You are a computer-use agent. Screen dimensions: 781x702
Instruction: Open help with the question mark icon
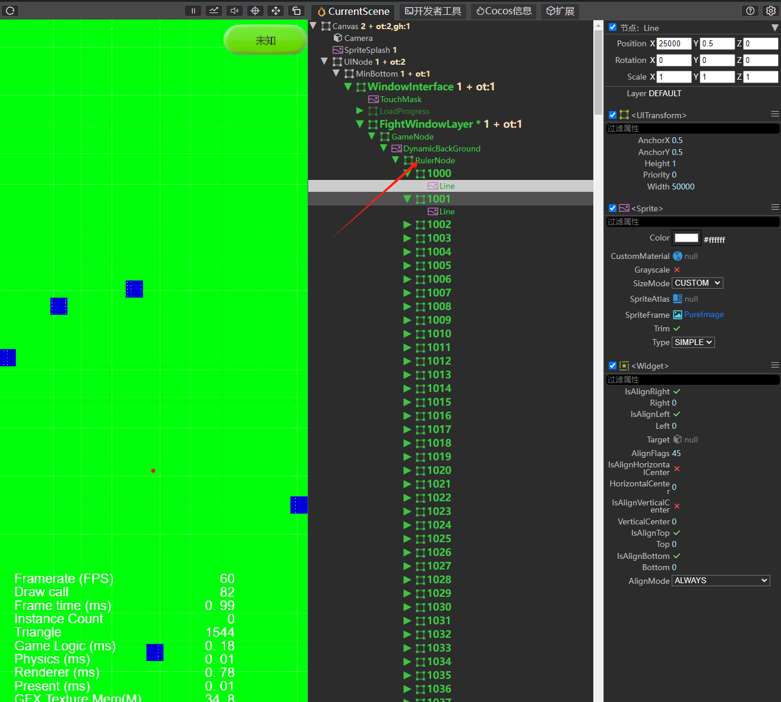751,11
